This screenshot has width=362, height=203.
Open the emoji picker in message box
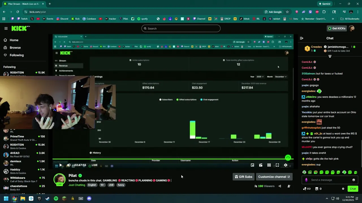pyautogui.click(x=354, y=180)
